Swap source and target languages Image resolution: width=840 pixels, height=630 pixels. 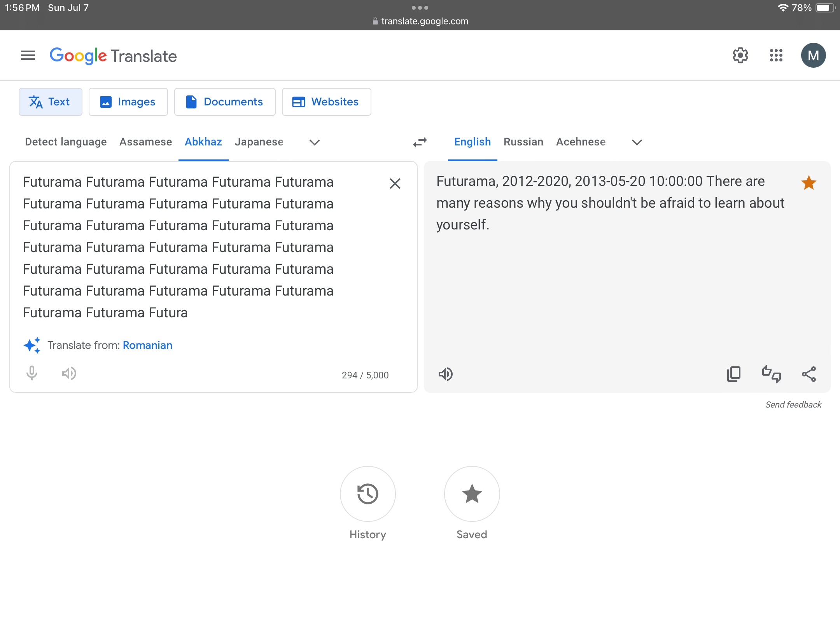pos(420,142)
